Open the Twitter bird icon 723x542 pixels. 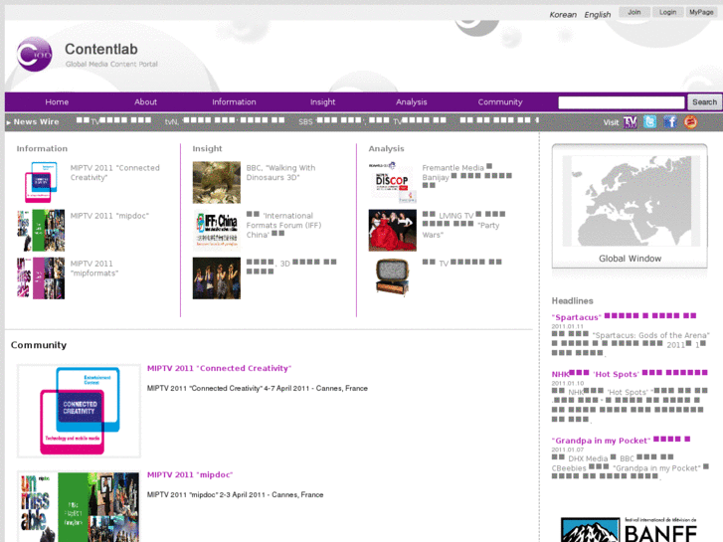649,121
